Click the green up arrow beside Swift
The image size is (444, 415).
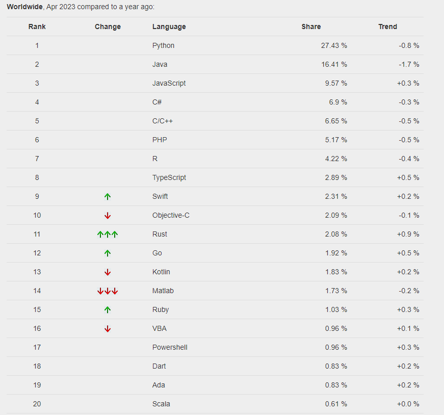pyautogui.click(x=108, y=196)
